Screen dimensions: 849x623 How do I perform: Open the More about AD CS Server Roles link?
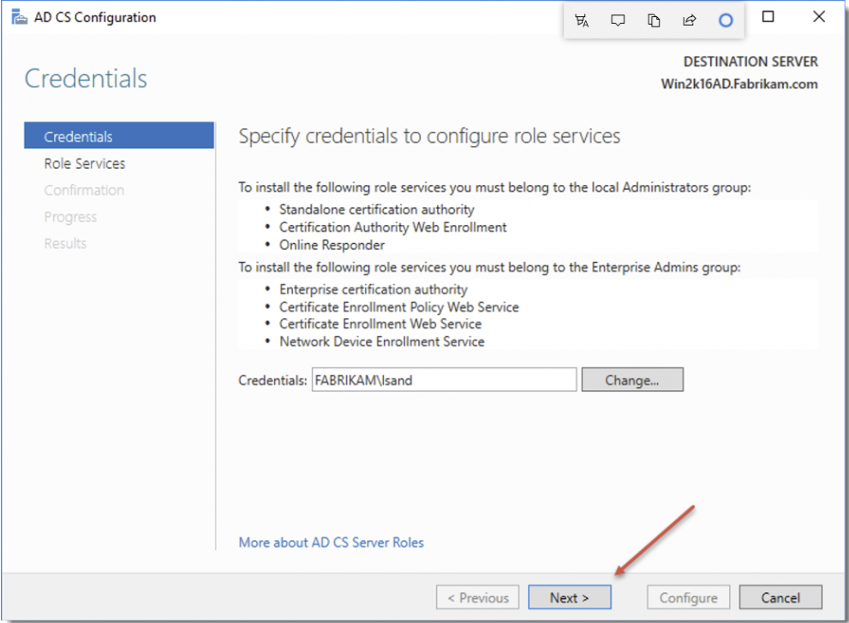[331, 543]
